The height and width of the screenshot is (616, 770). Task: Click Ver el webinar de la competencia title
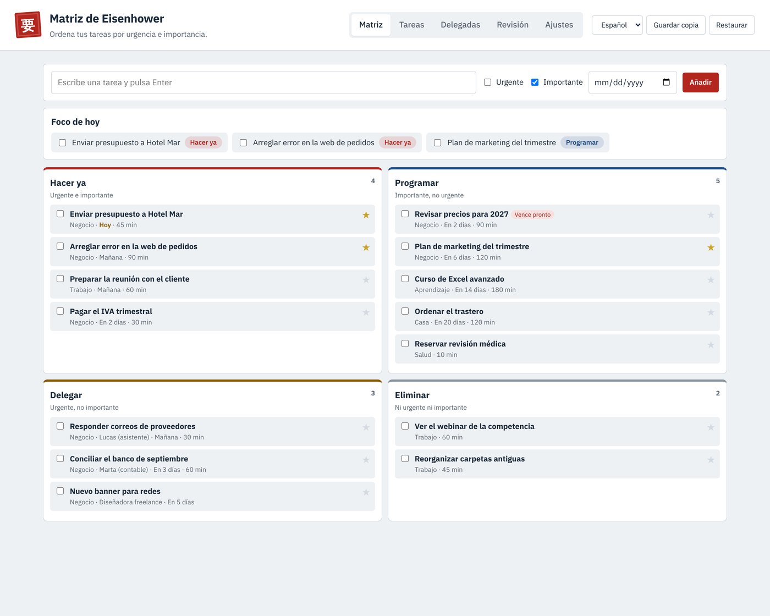pos(475,426)
